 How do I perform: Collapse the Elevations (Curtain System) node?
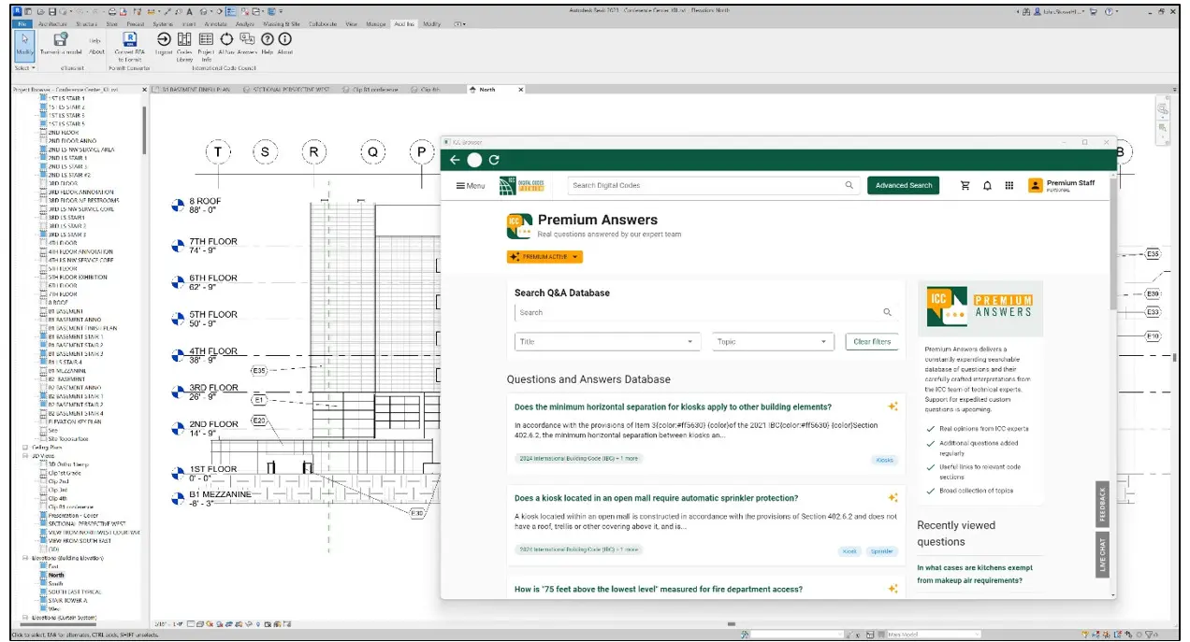(23, 618)
